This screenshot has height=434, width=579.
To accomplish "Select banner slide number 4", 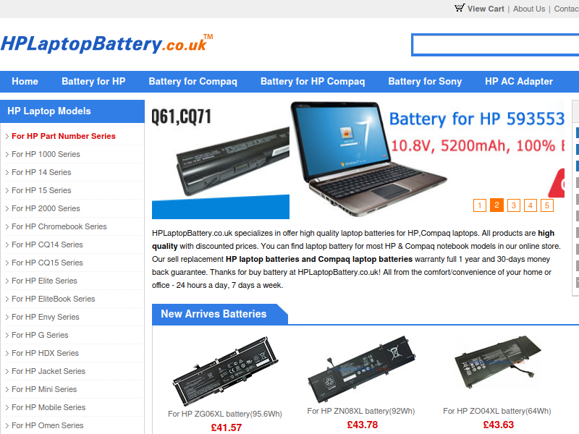I will 531,205.
